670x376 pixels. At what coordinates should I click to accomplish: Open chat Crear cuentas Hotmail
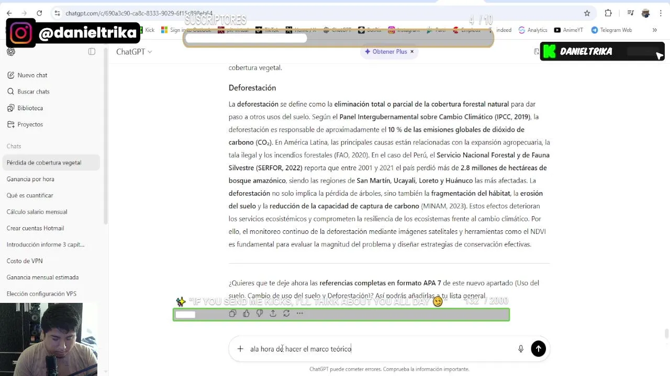click(x=51, y=228)
